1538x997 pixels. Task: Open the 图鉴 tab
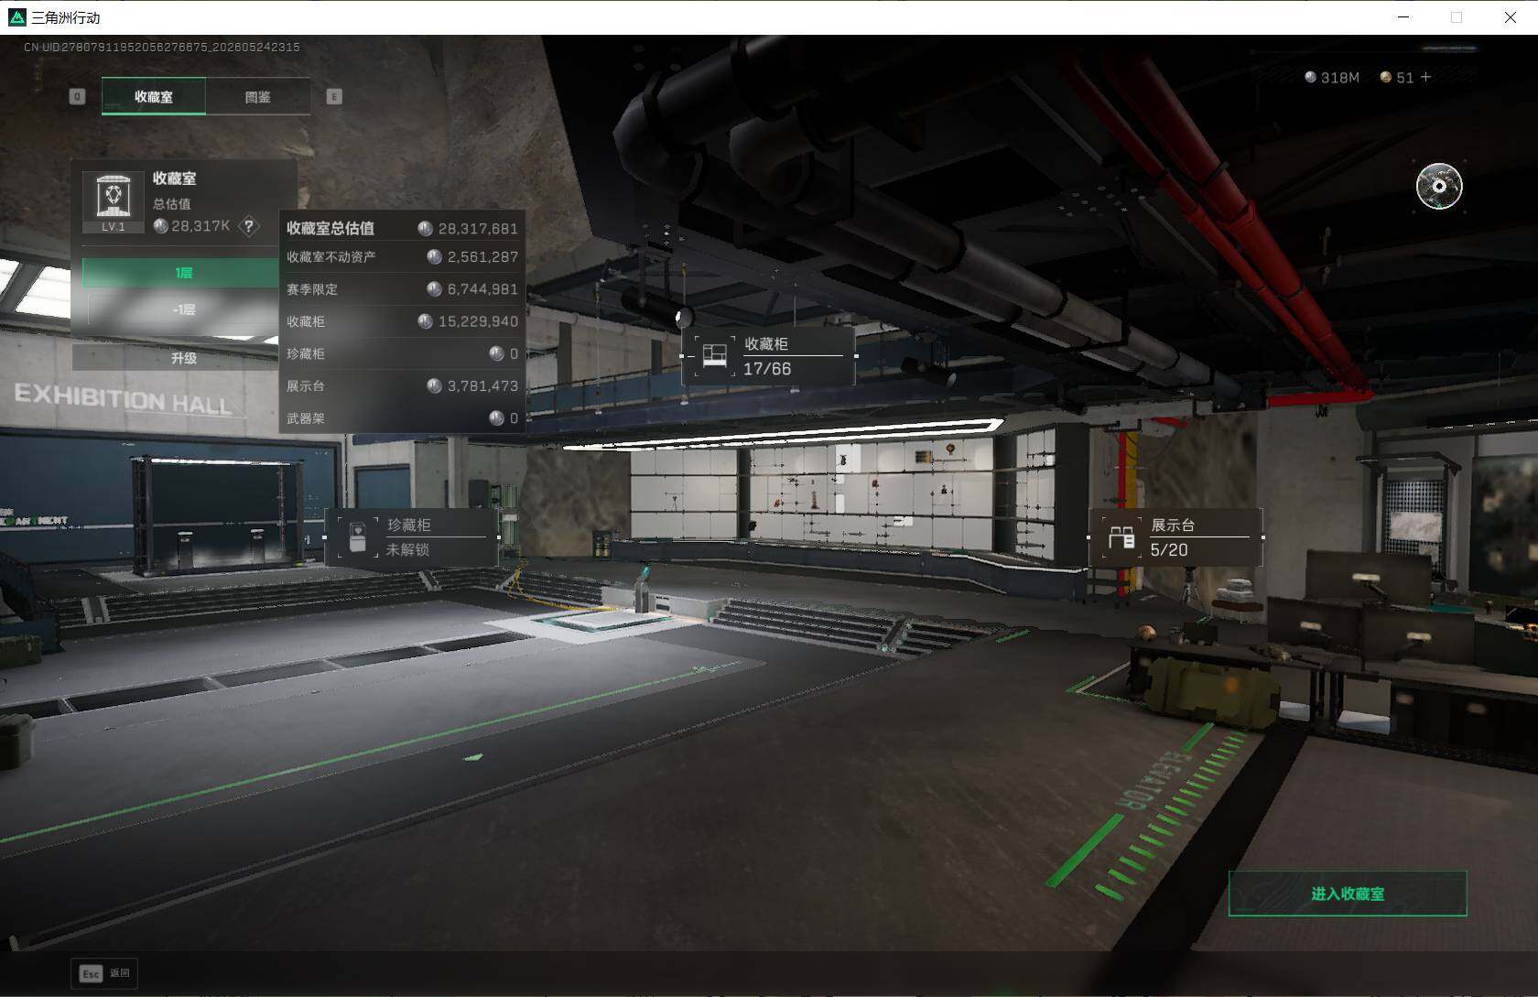[x=257, y=96]
